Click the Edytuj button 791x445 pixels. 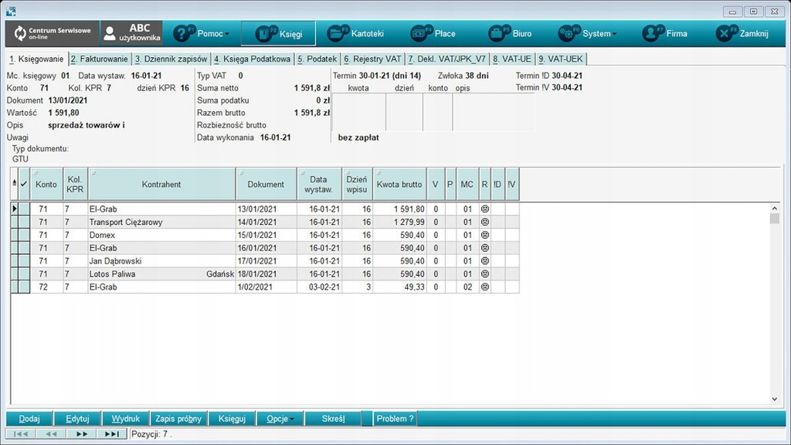click(77, 419)
